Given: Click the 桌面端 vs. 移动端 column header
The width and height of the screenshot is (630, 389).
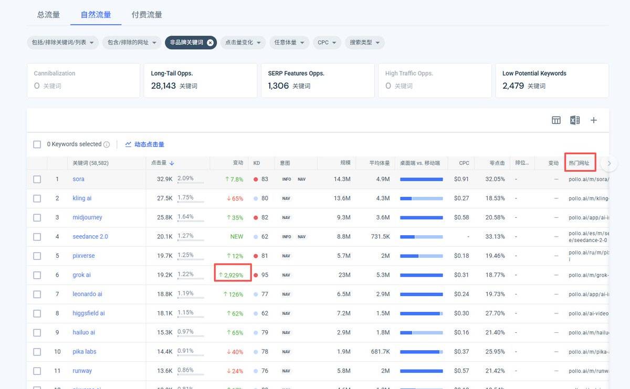Looking at the screenshot, I should pos(420,163).
